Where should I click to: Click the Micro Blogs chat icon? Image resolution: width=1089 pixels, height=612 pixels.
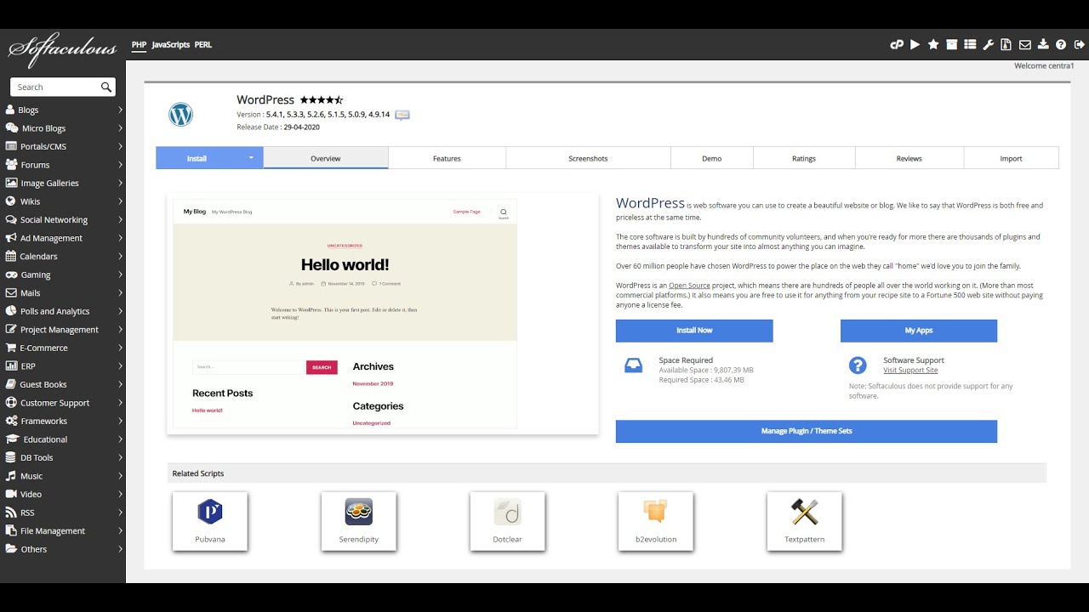(x=11, y=127)
